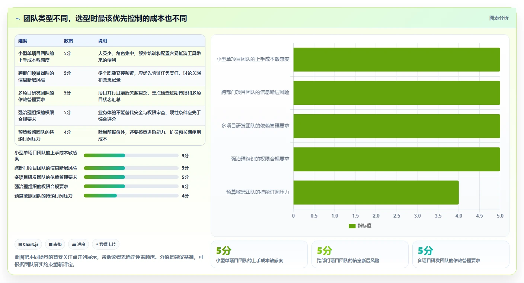Click the progress bar for 跨部门项目团队的信息断层风险

point(131,168)
